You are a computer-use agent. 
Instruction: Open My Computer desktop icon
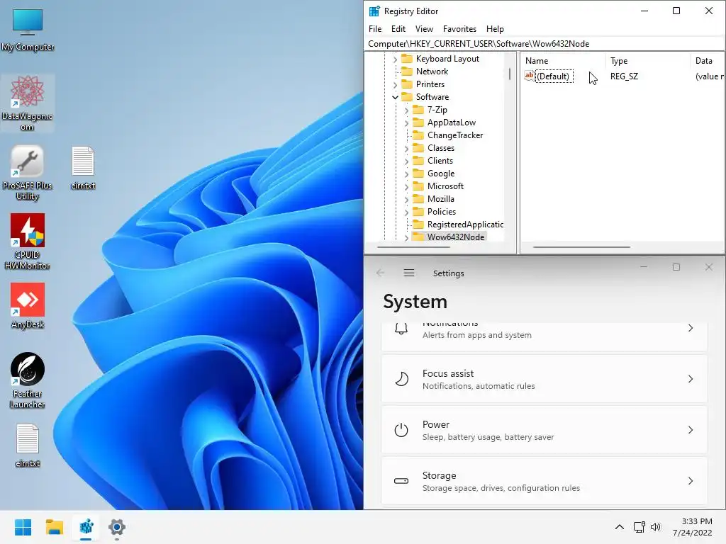coord(28,29)
